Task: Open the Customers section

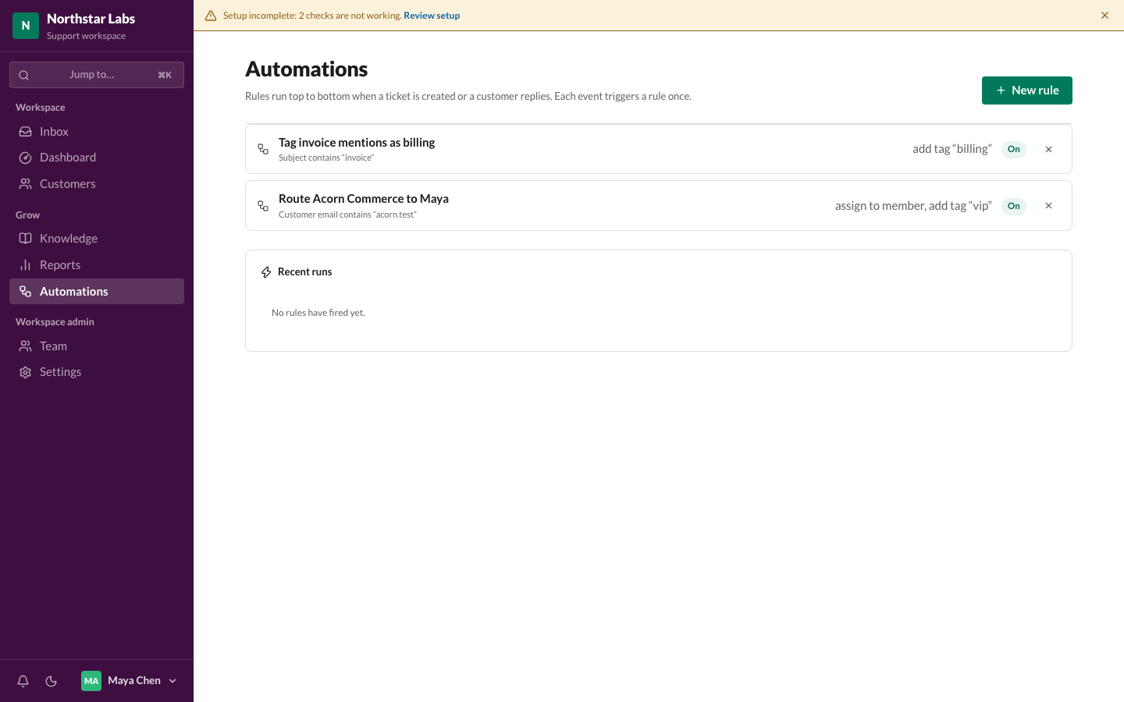Action: (x=97, y=184)
